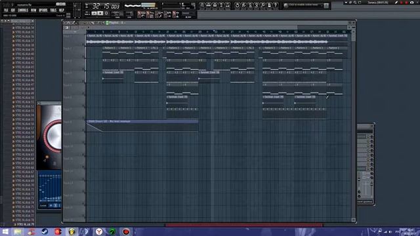The image size is (420, 236).
Task: Adjust the main pitch slider
Action: coord(79,10)
